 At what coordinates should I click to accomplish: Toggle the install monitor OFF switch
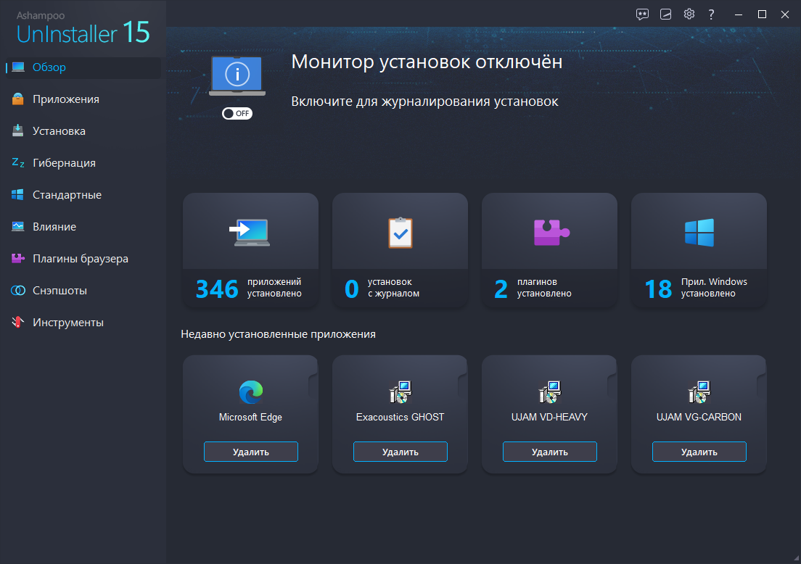tap(237, 113)
